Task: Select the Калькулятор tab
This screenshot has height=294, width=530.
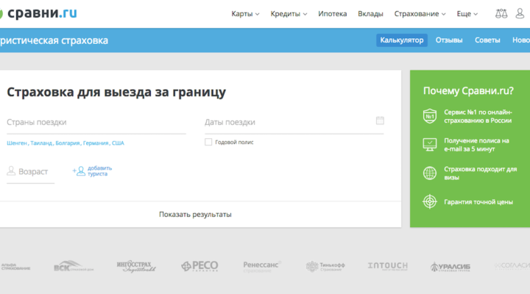Action: tap(402, 40)
